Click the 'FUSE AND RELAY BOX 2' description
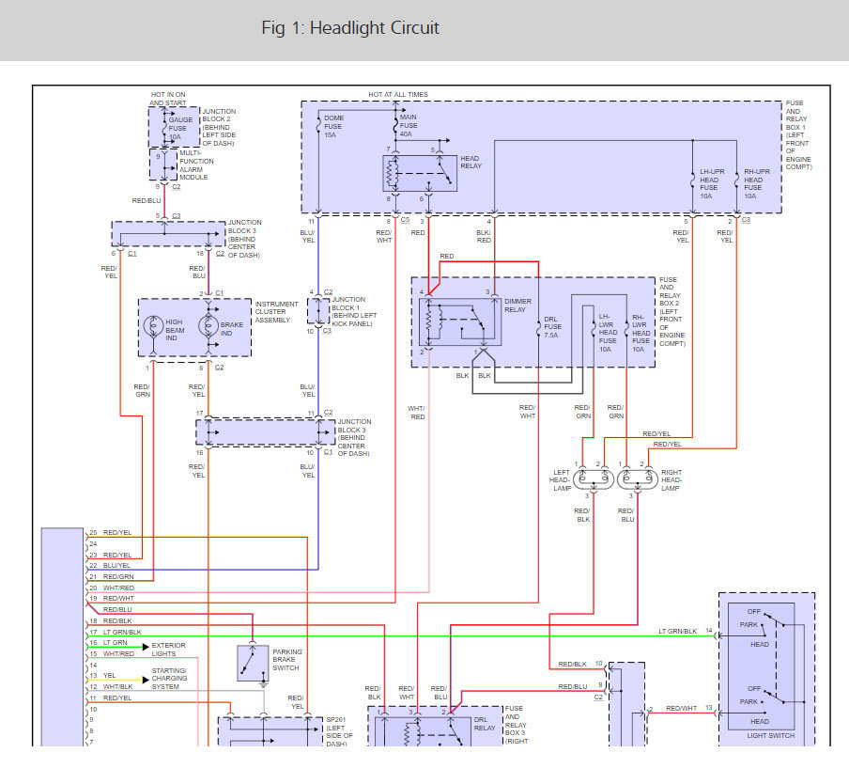The width and height of the screenshot is (849, 768). (x=671, y=312)
